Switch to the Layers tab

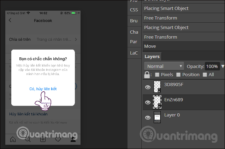coord(152,57)
